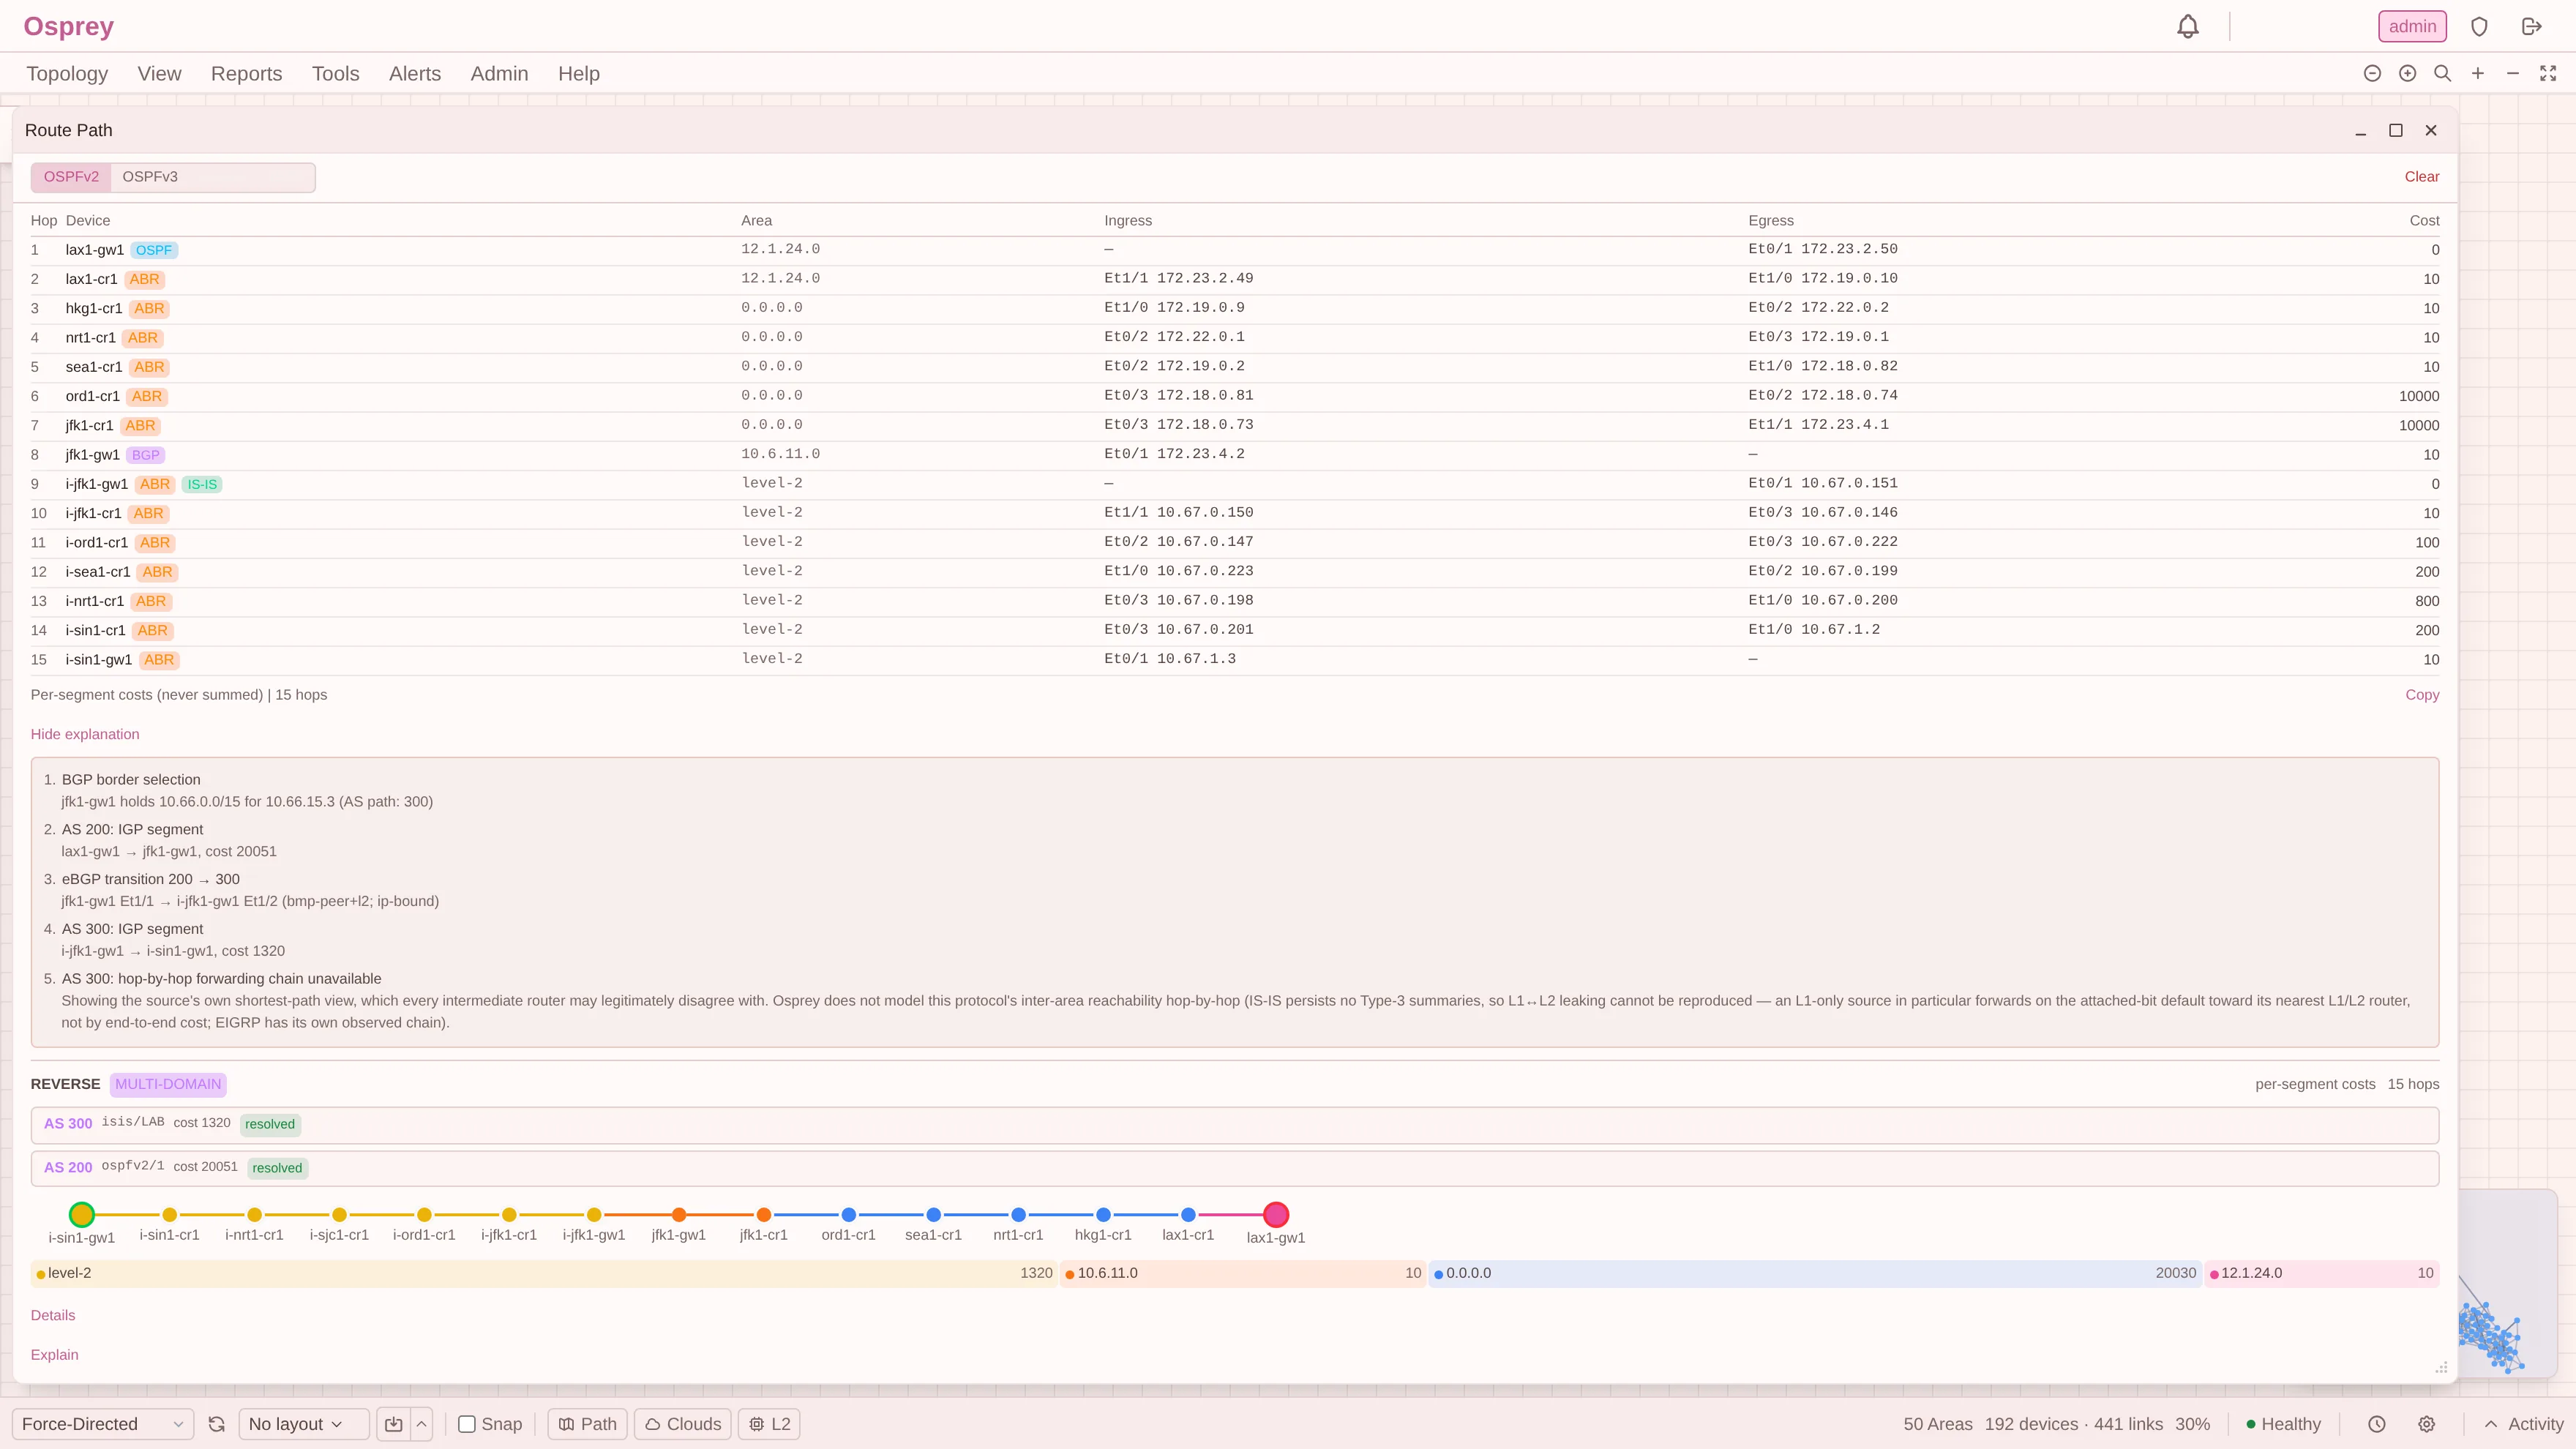Open the View menu

coord(159,74)
